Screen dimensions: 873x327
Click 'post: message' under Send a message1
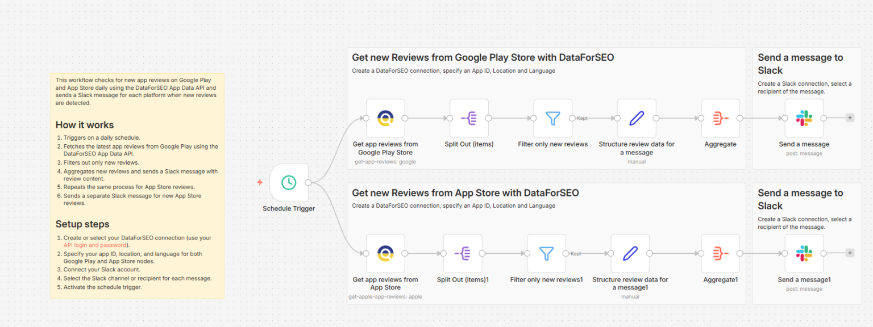pos(804,289)
